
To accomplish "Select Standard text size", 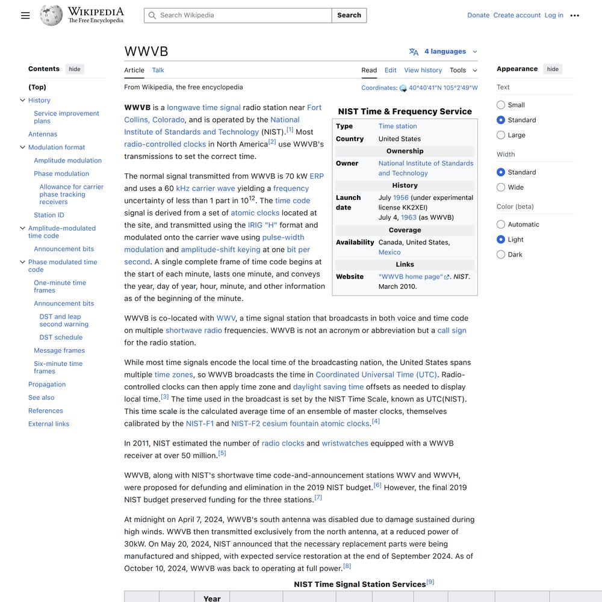I will (x=501, y=120).
